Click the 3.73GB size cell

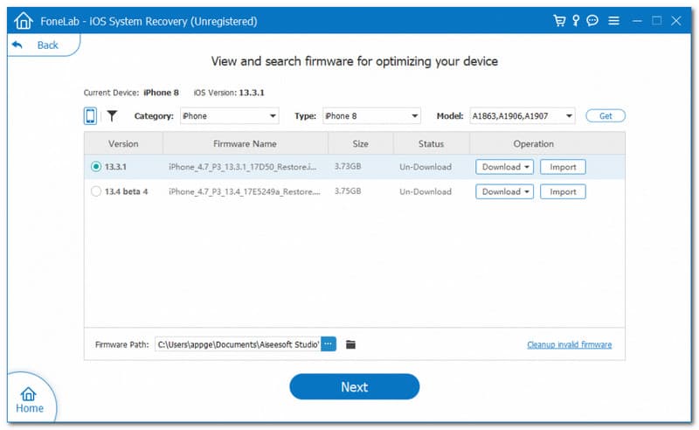pos(348,166)
